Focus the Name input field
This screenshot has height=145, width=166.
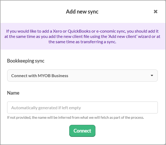tap(82, 108)
